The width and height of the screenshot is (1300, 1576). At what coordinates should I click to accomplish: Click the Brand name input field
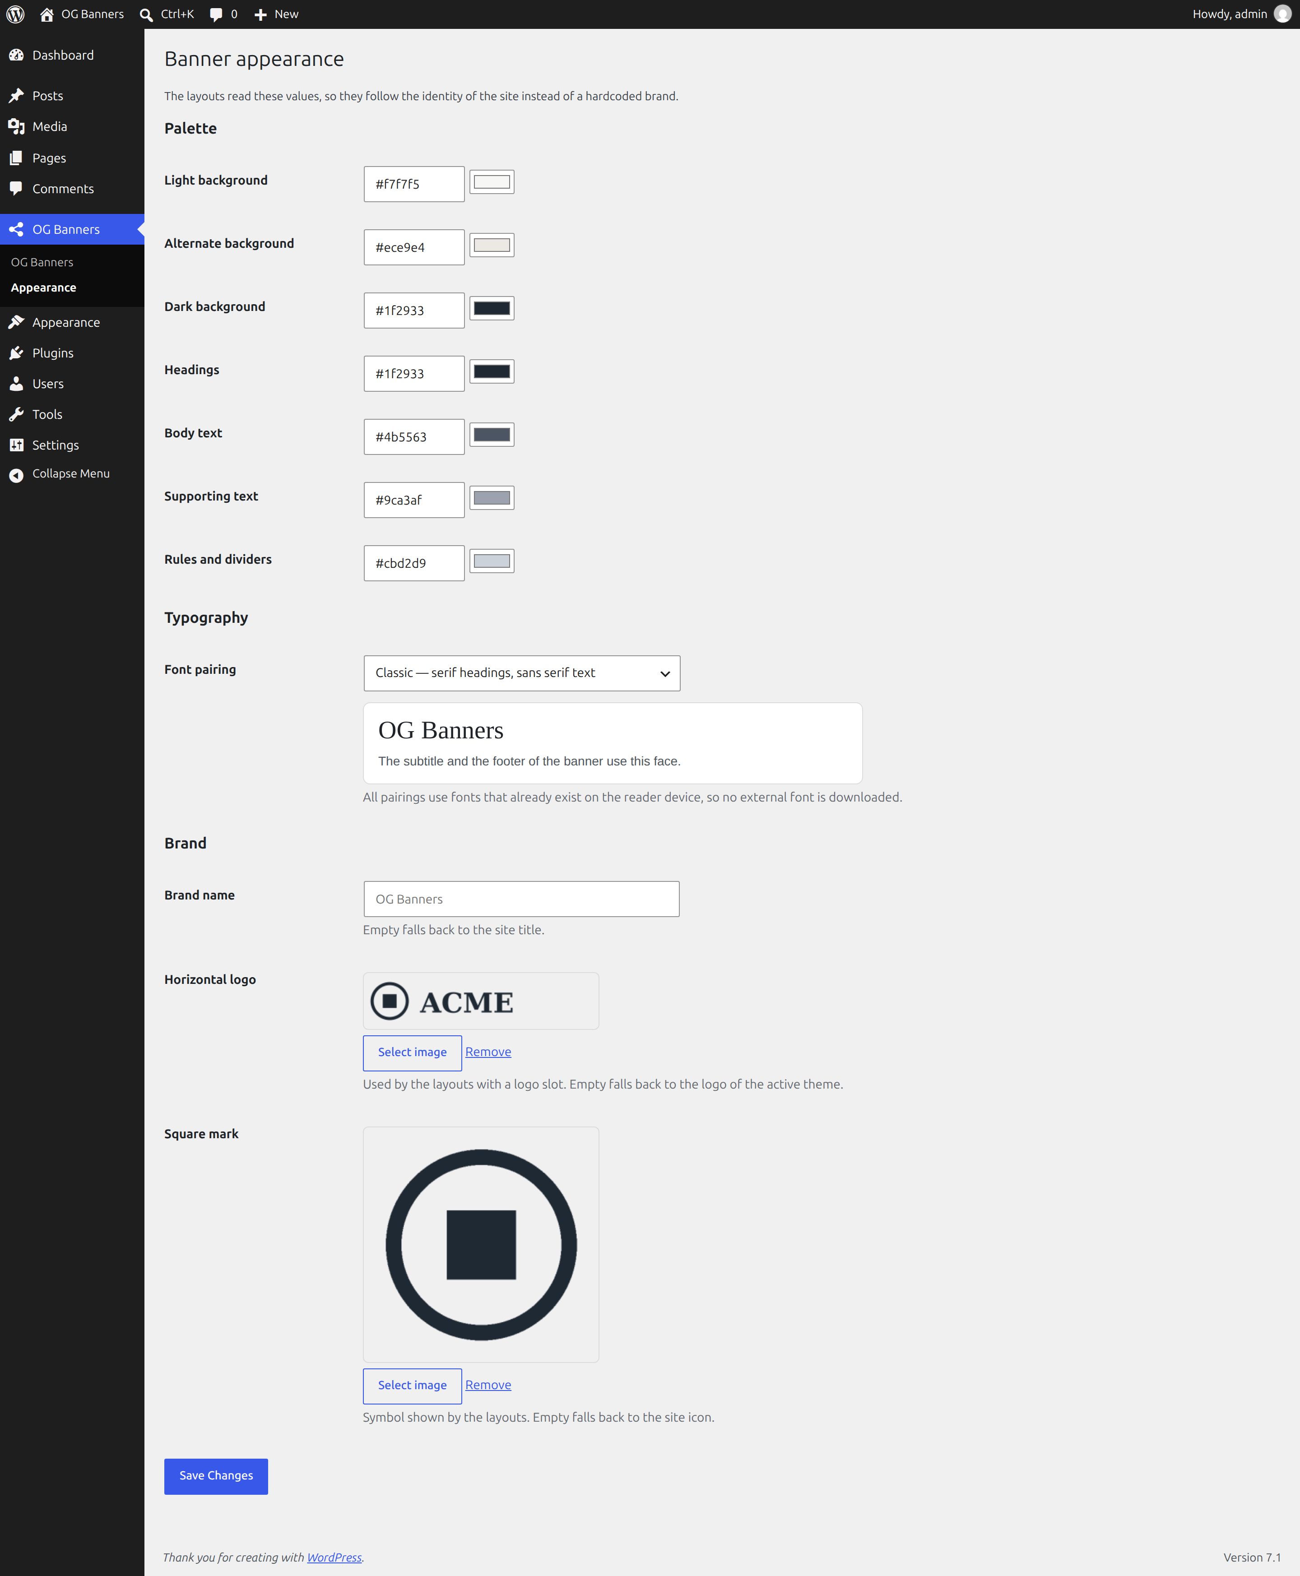coord(521,899)
